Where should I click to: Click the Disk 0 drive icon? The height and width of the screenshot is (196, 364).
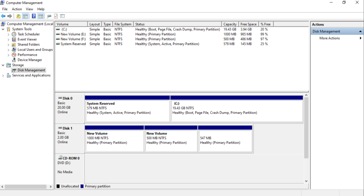click(x=60, y=98)
